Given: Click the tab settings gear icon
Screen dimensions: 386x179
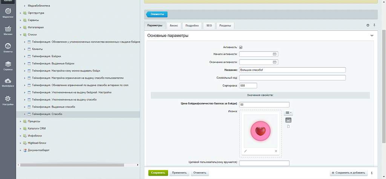Looking at the screenshot, I should point(368,25).
